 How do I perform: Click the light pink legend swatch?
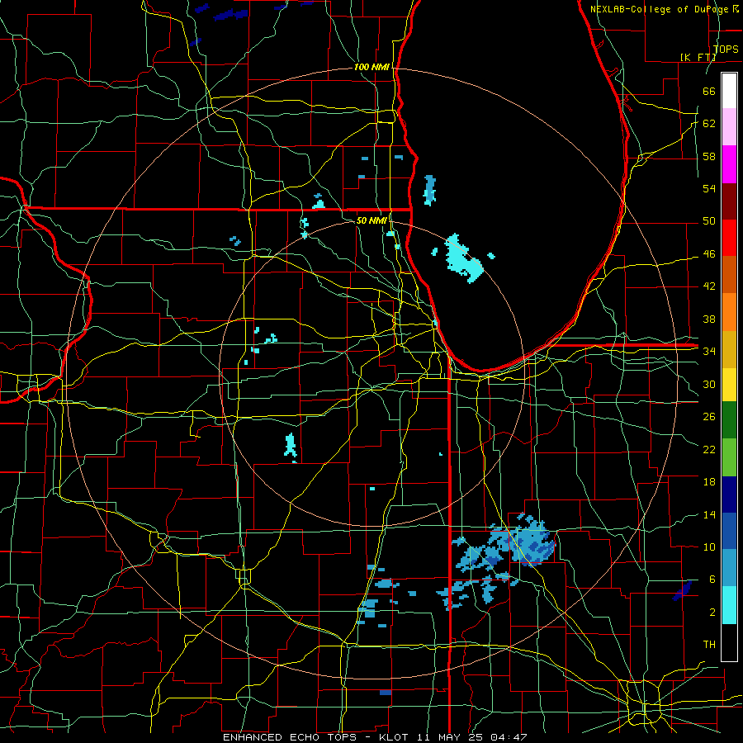(729, 127)
